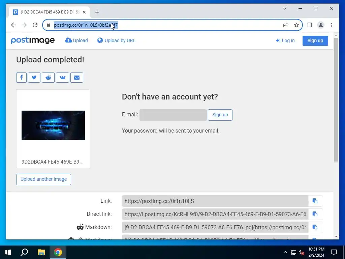
Task: Click the blue Sign up header button
Action: tap(315, 41)
